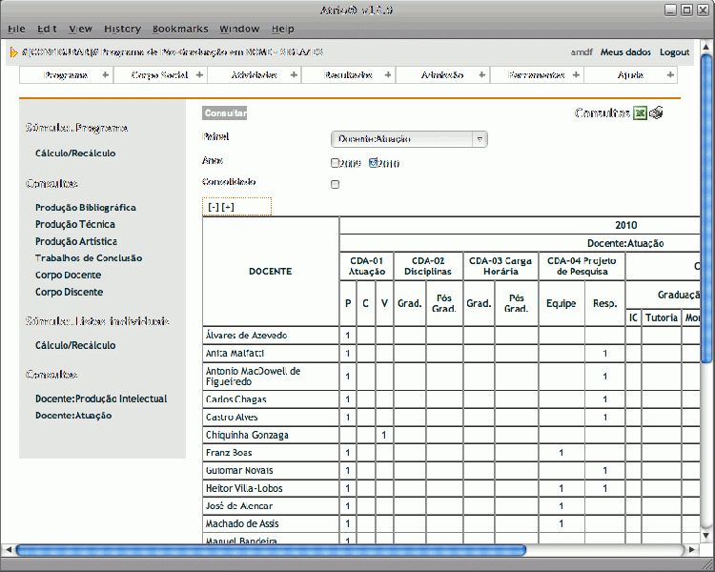Open the Painel dropdown showing Docente:Atuação
The width and height of the screenshot is (715, 572).
coord(409,139)
